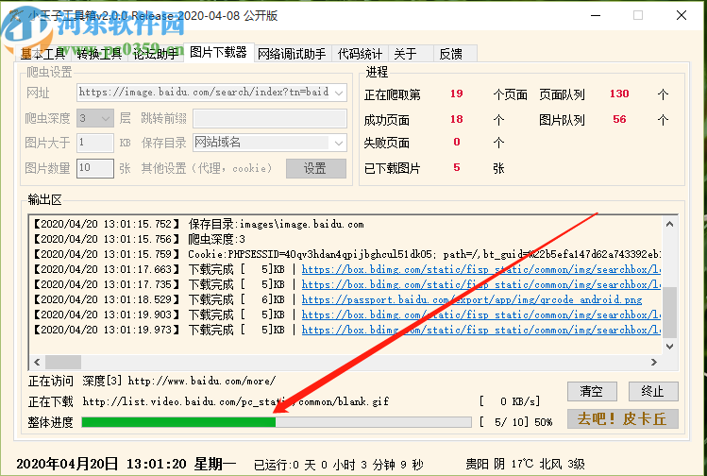707x476 pixels.
Task: Open the 论坛助手 tab
Action: tap(156, 54)
